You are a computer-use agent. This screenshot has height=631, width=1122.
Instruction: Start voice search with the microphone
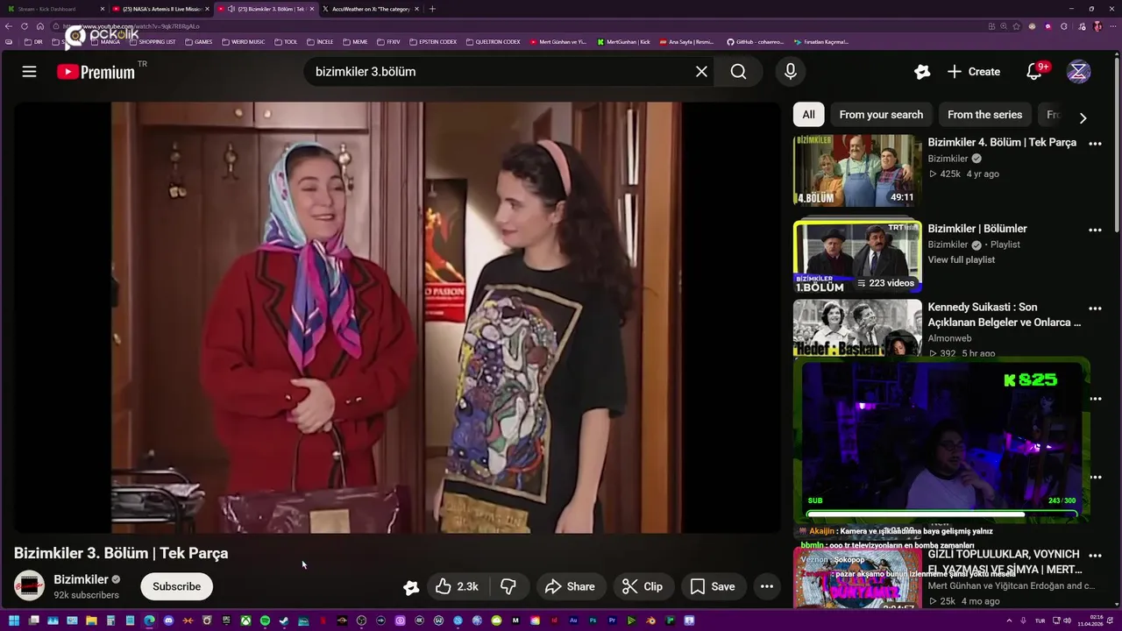click(791, 72)
